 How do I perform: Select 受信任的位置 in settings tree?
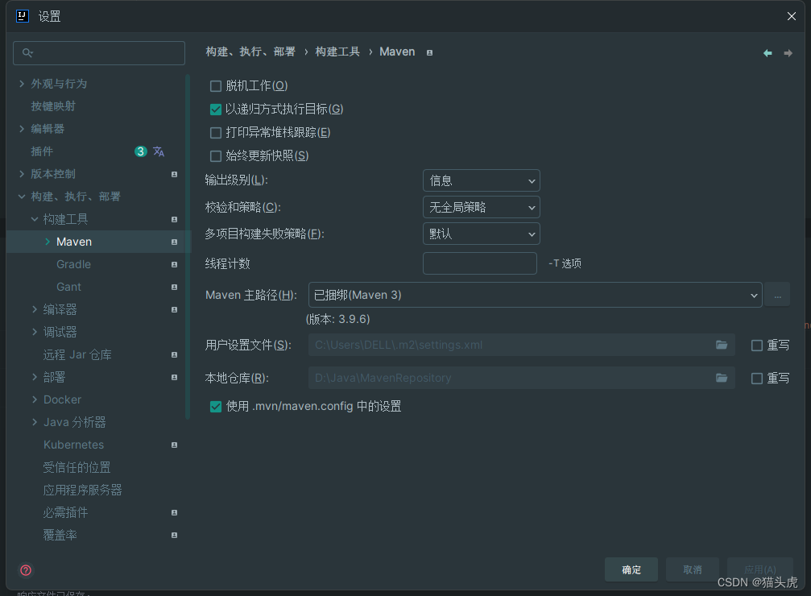pos(77,468)
